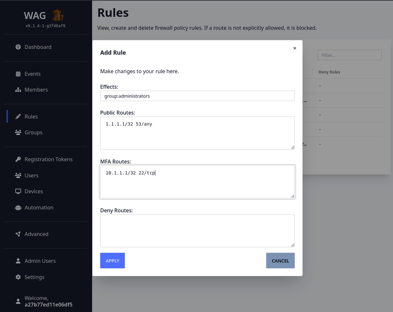Image resolution: width=393 pixels, height=312 pixels.
Task: Click the Advanced paper plane icon
Action: coord(18,234)
